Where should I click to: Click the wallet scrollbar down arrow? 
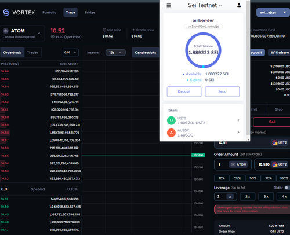pos(248,139)
